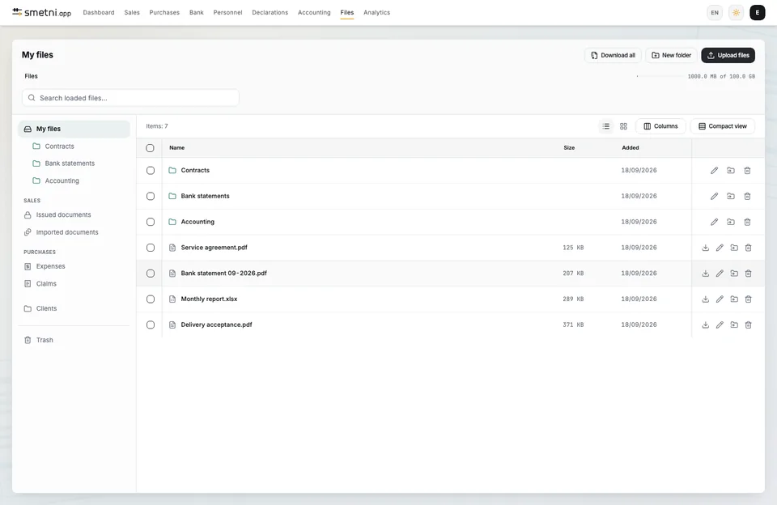Click the Download all button
777x505 pixels.
tap(613, 56)
